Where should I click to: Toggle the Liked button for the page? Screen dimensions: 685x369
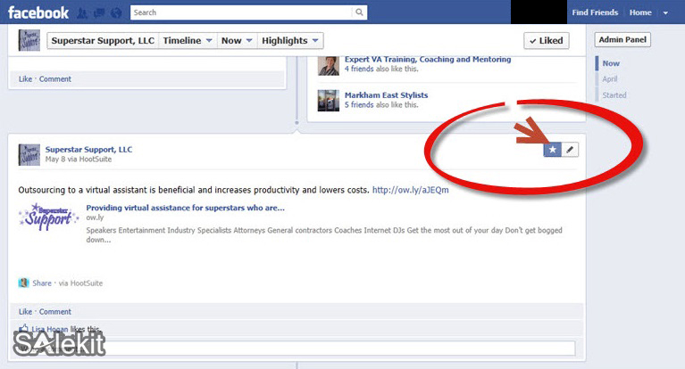pos(545,40)
